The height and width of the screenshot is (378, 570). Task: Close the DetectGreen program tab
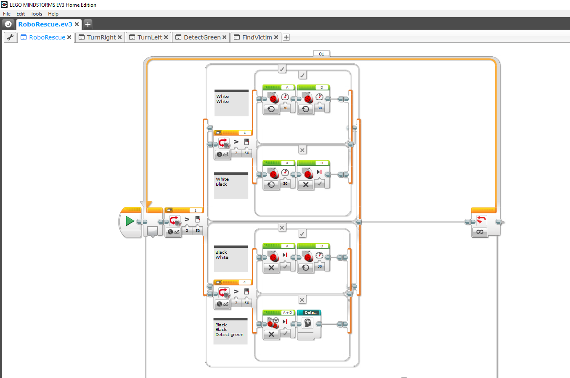[224, 37]
